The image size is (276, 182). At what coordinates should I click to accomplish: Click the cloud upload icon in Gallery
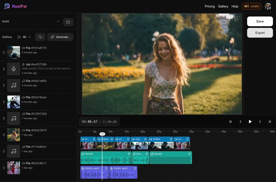pyautogui.click(x=40, y=37)
